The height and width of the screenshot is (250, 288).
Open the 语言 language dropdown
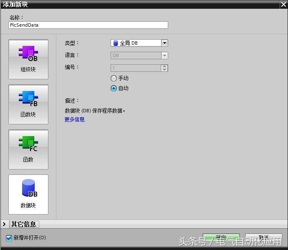click(139, 56)
